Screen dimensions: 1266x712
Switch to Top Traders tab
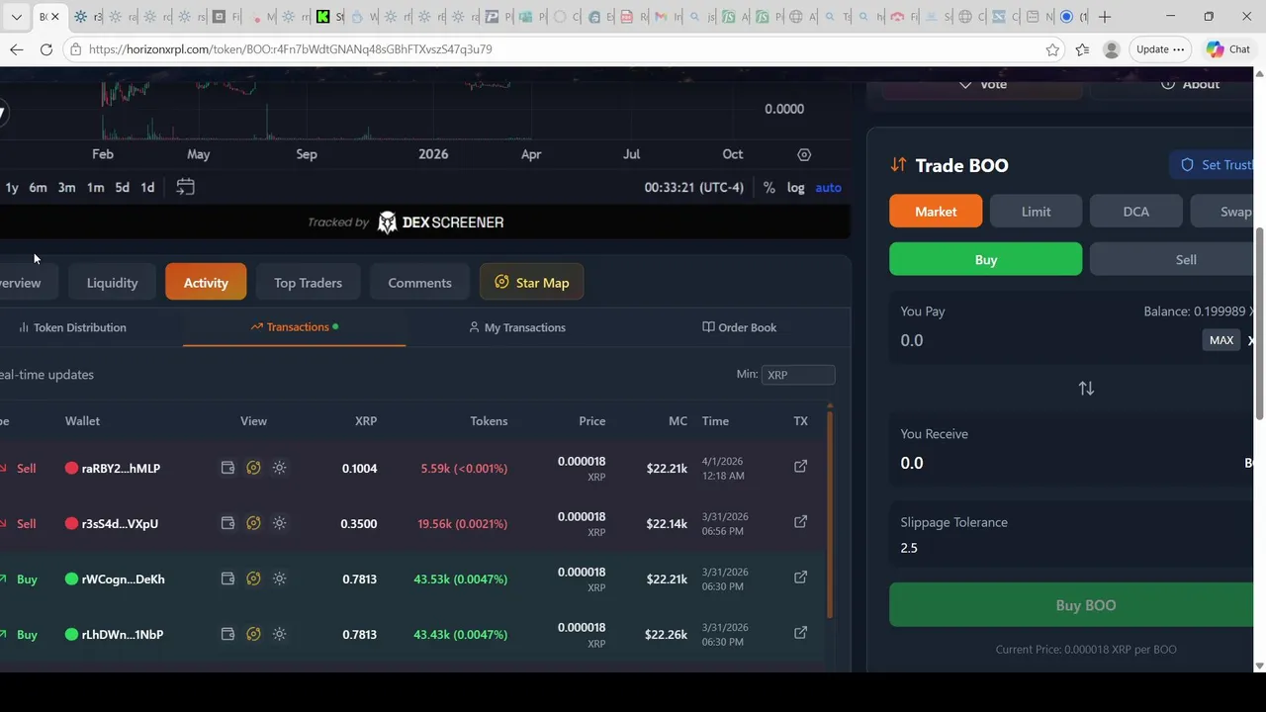308,283
